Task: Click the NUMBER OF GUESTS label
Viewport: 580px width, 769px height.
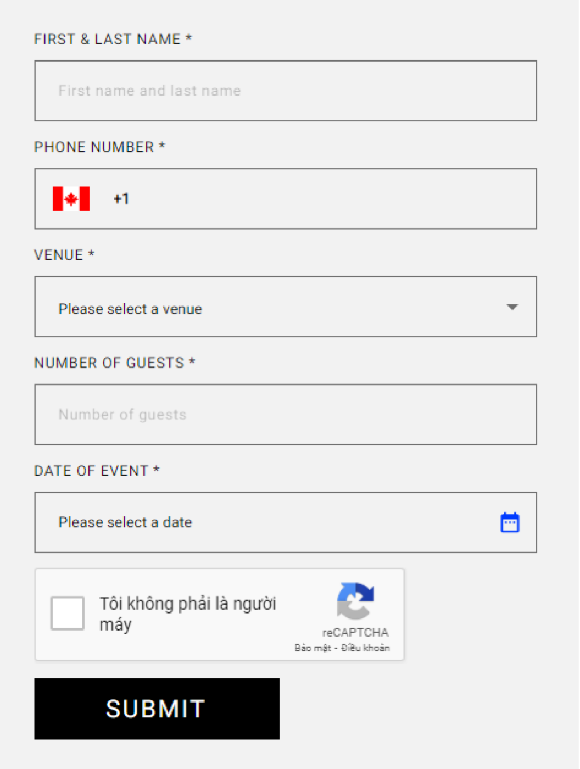Action: click(x=114, y=363)
